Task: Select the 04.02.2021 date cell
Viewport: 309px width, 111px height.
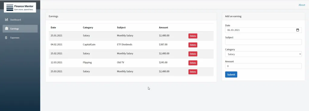Action: 56,45
